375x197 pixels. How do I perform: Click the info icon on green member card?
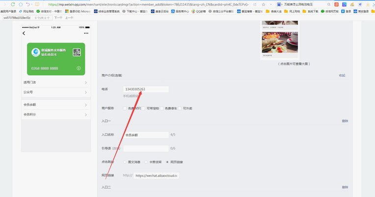click(x=78, y=68)
